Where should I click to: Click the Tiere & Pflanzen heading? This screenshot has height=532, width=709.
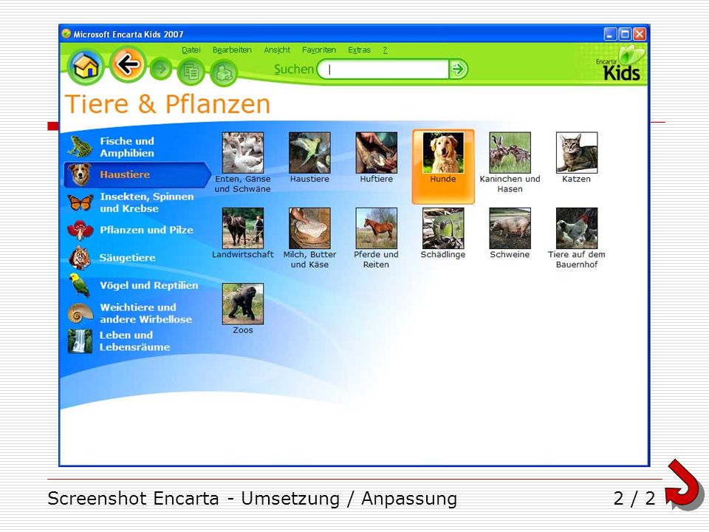pyautogui.click(x=168, y=103)
